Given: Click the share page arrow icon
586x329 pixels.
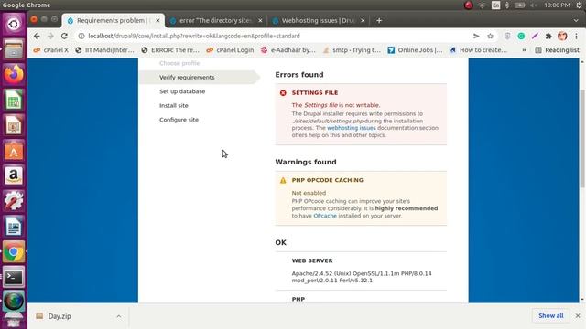Looking at the screenshot, I should (476, 36).
